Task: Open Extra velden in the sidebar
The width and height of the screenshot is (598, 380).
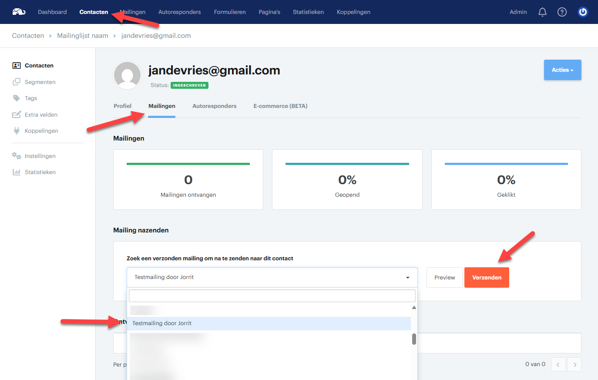Action: (41, 114)
